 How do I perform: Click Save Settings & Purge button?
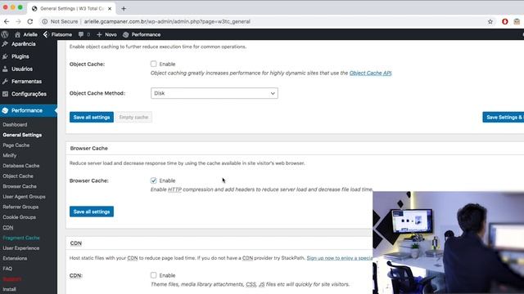pyautogui.click(x=504, y=118)
